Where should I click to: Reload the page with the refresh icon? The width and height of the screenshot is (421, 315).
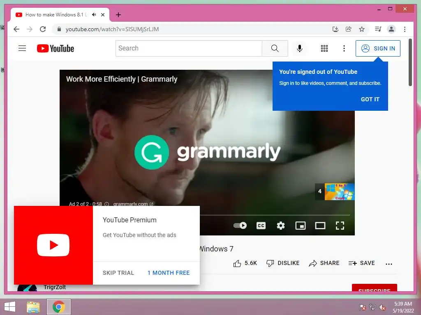coord(43,29)
